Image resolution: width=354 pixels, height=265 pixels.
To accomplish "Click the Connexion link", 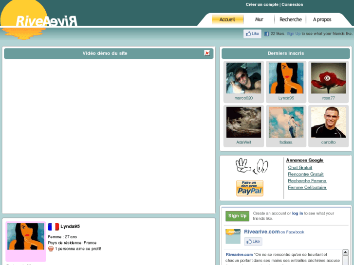I will click(292, 4).
